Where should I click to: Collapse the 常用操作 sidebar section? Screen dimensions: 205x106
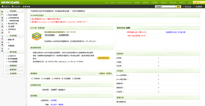pos(14,11)
